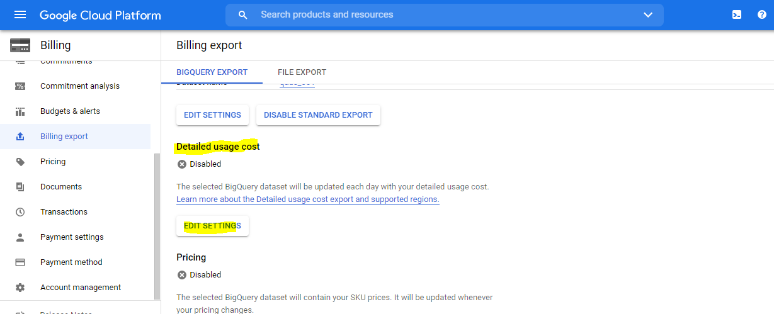Image resolution: width=774 pixels, height=314 pixels.
Task: Open the Help question mark icon
Action: 761,15
